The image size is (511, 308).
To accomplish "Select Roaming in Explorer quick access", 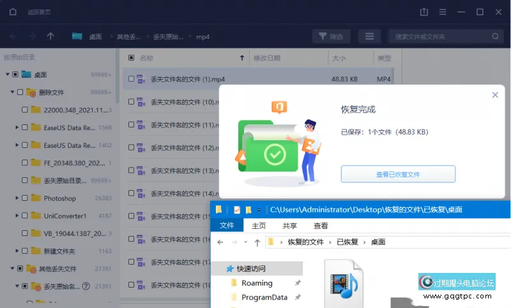I will pos(257,283).
